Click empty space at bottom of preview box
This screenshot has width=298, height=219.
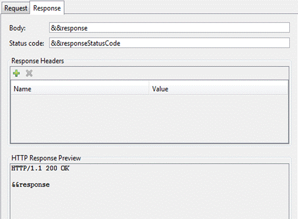(149, 204)
